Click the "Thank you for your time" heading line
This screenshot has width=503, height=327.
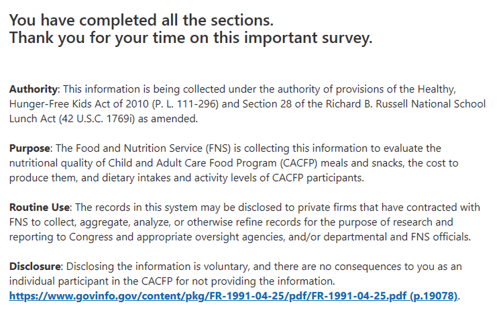pyautogui.click(x=190, y=38)
